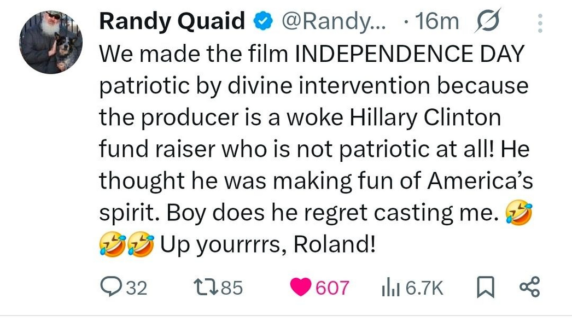Open Randy Quaid's profile picture

51,42
